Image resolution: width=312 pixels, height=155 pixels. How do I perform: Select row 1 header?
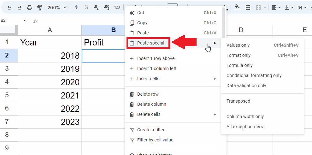click(9, 42)
